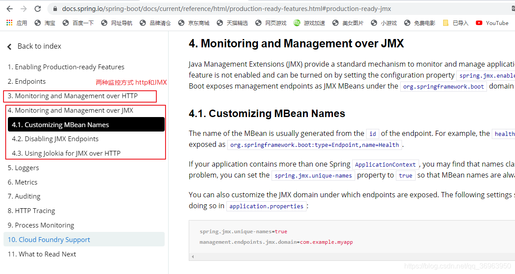The image size is (515, 274).
Task: Open 1. Enabling Production-ready Features
Action: pyautogui.click(x=66, y=67)
